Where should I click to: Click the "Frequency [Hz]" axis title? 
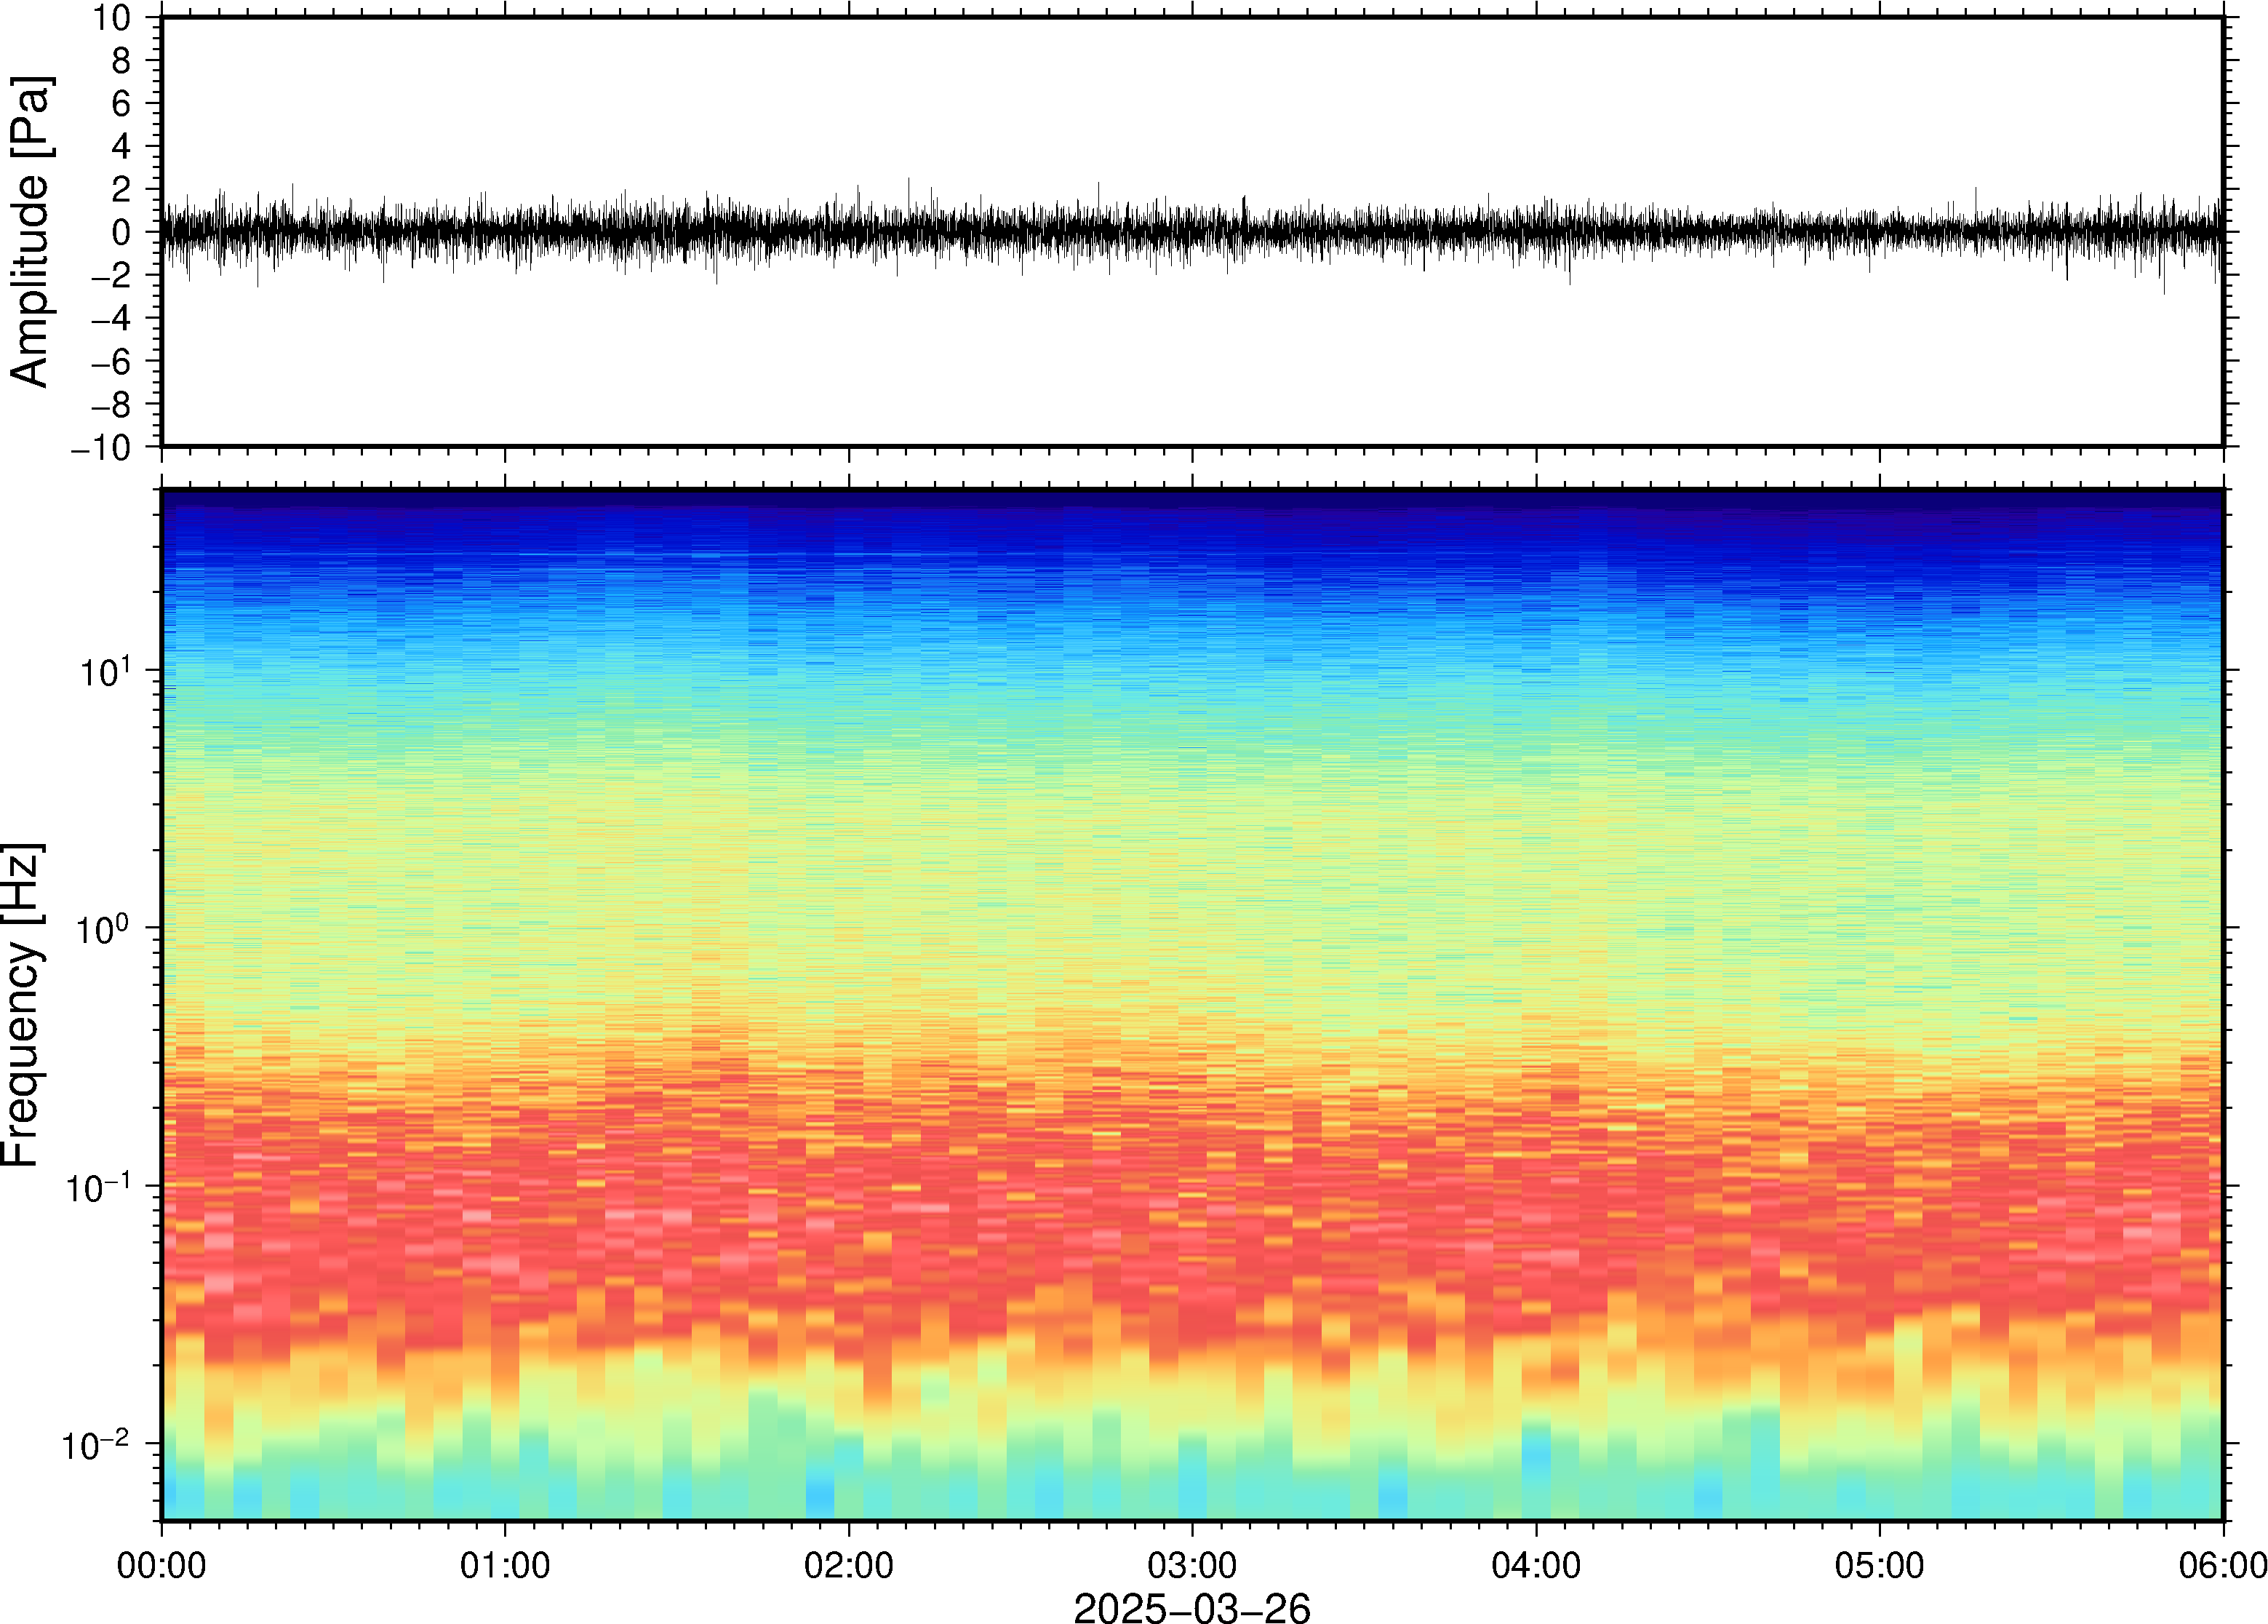[x=22, y=1005]
